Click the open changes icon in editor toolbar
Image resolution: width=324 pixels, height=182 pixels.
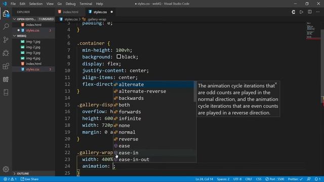(293, 12)
